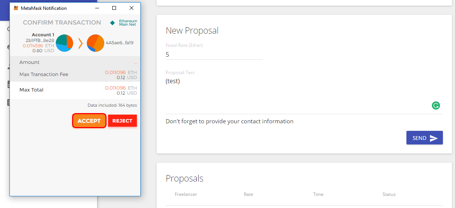Close the MetaMask Notification window

132,8
